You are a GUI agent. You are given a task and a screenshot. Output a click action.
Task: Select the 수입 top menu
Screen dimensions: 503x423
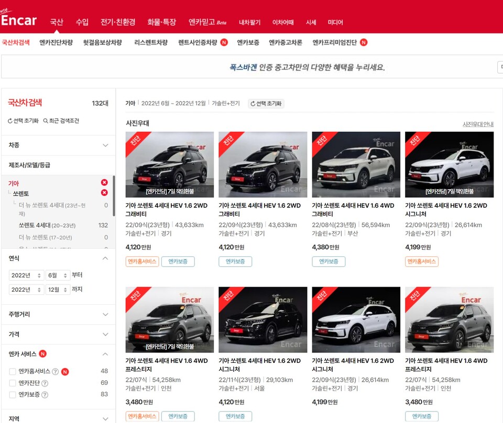click(82, 22)
